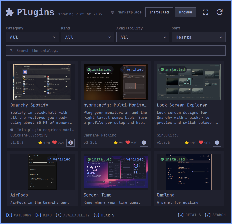
Task: Click the Omarchy Spotify title
Action: (29, 105)
